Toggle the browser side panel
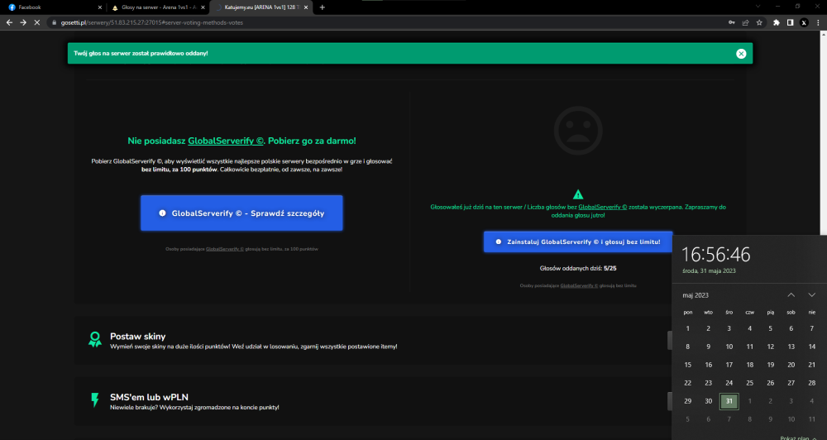 790,22
